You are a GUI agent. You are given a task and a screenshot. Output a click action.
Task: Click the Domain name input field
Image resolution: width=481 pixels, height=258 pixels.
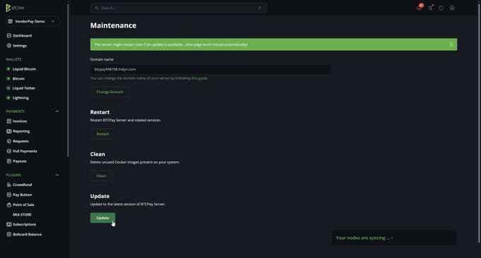pyautogui.click(x=211, y=69)
